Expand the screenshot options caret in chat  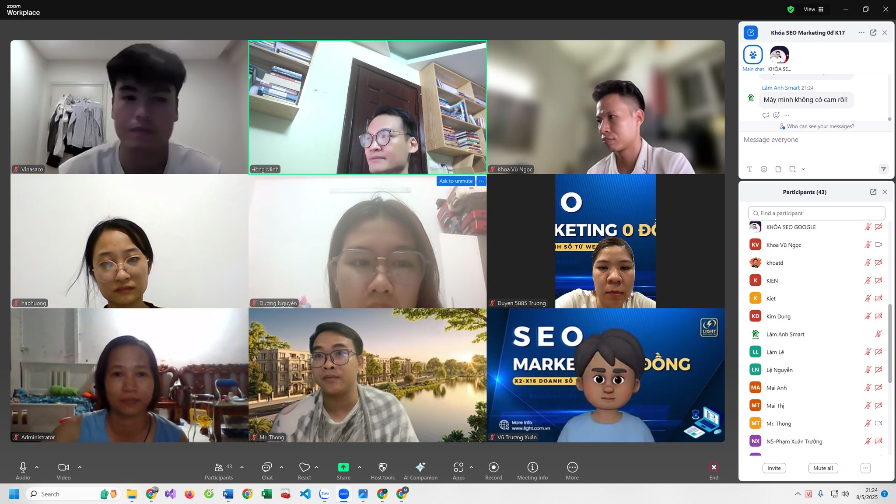[x=803, y=169]
